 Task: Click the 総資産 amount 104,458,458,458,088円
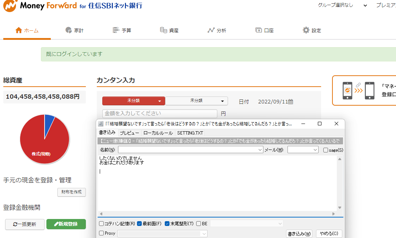click(x=43, y=97)
